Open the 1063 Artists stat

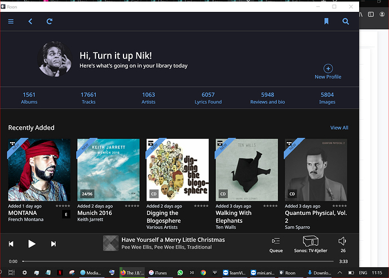pyautogui.click(x=148, y=98)
